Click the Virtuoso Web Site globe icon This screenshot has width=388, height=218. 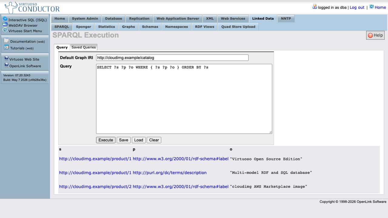pos(6,58)
